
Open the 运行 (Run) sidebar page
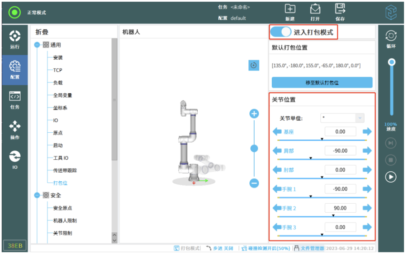(15, 39)
